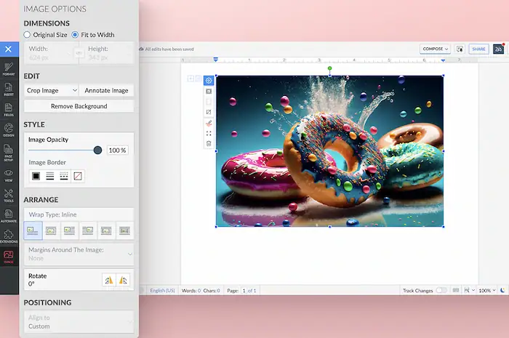Screen dimensions: 509x338
Task: Click the floating image options gear icon
Action: (x=209, y=80)
